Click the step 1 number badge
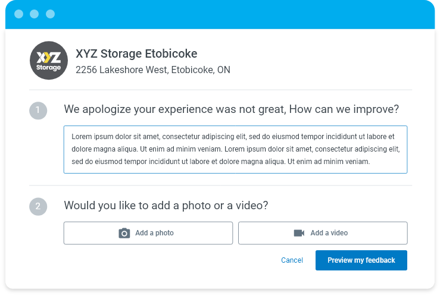440x296 pixels. (x=38, y=110)
